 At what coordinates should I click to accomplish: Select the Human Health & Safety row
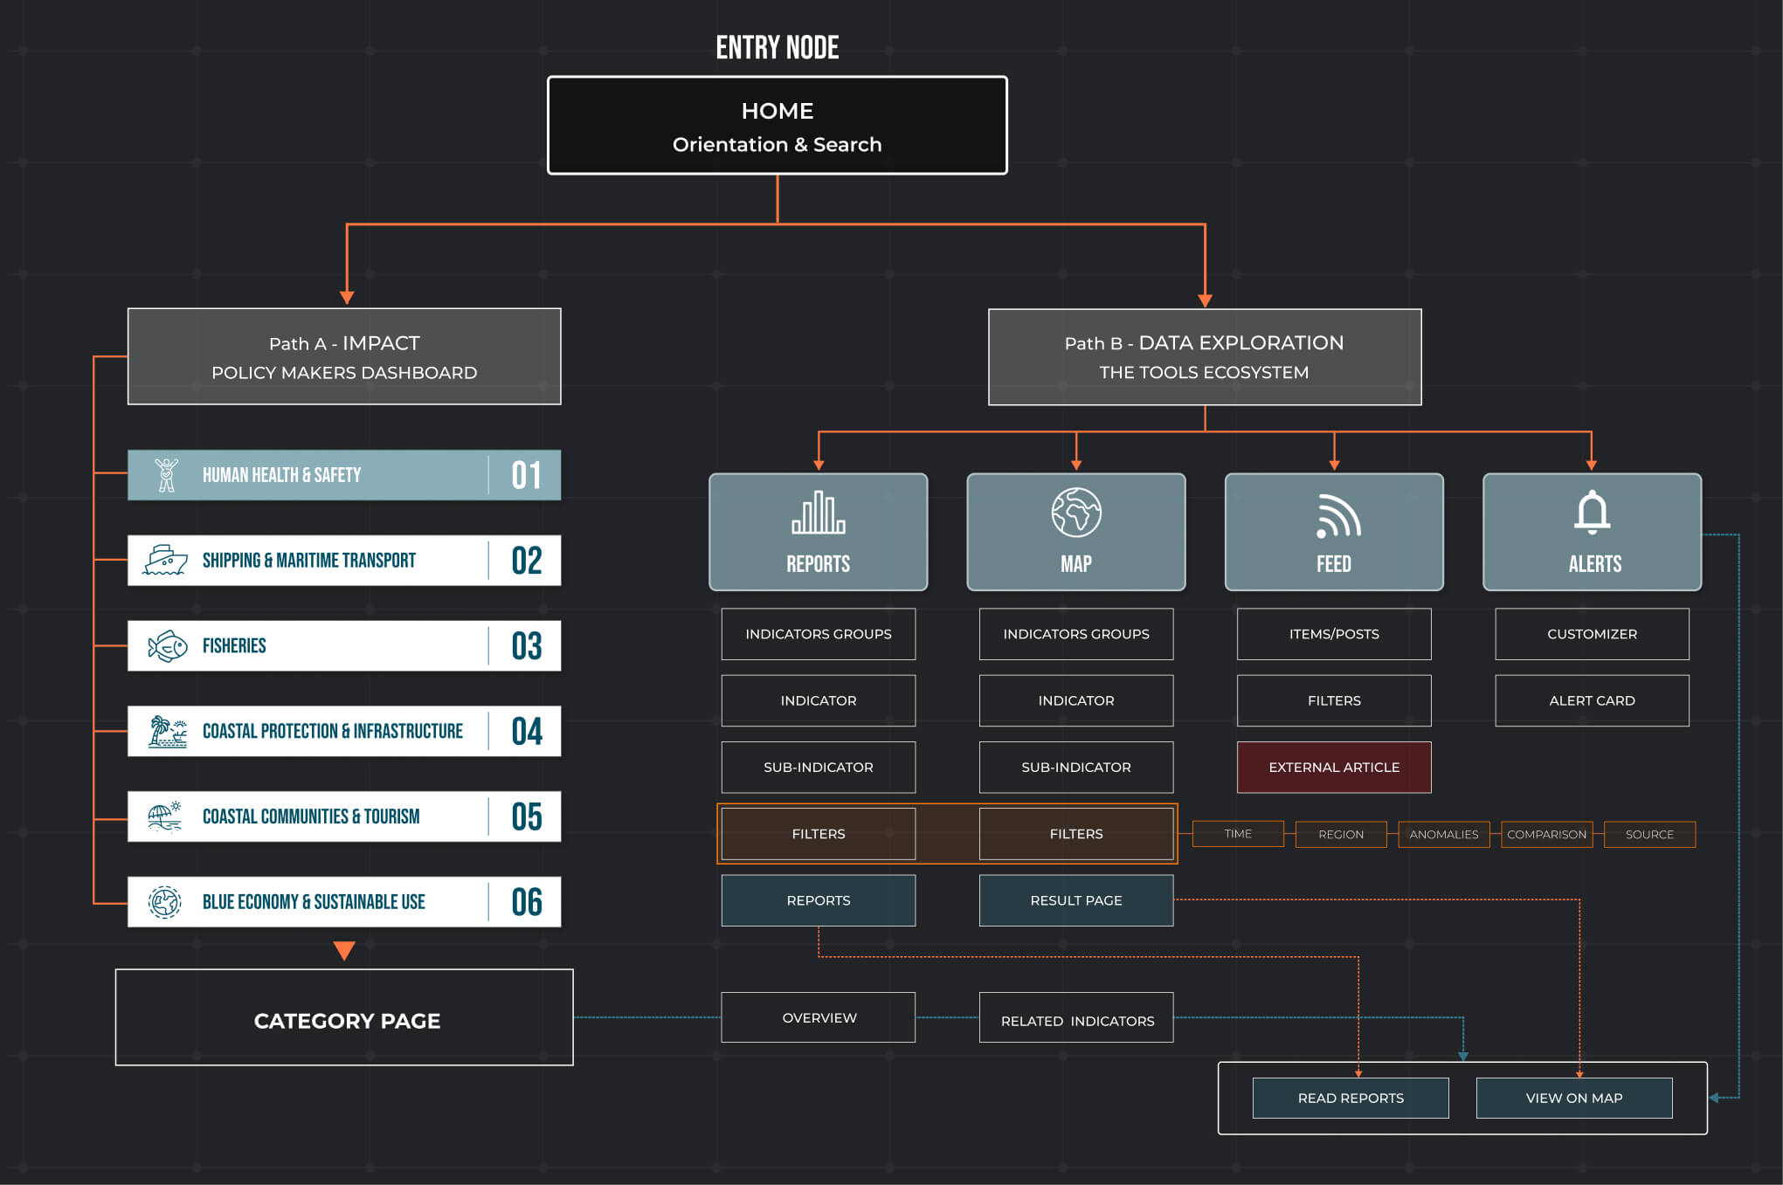pos(344,475)
